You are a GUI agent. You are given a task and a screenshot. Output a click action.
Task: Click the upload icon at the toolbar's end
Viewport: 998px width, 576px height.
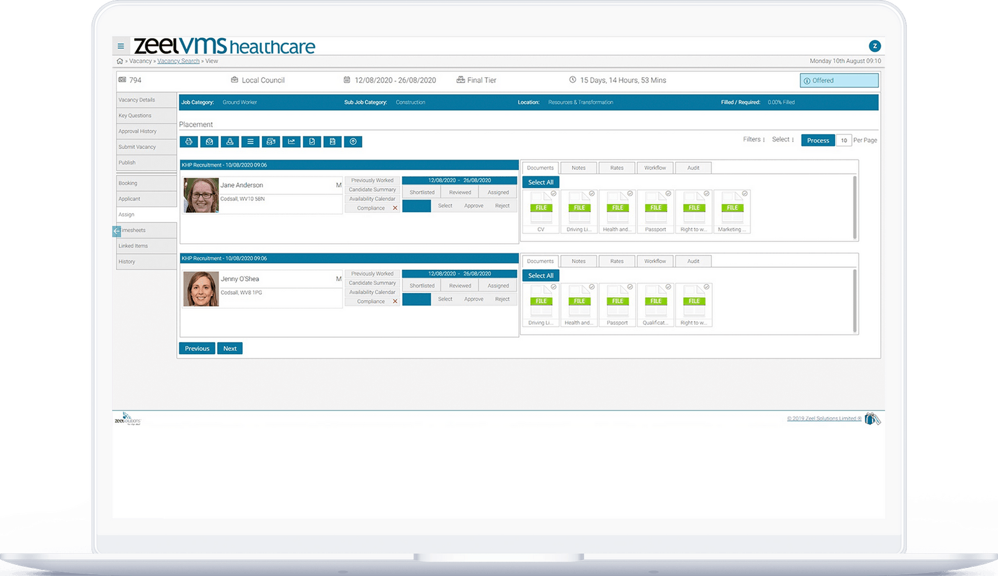tap(352, 142)
